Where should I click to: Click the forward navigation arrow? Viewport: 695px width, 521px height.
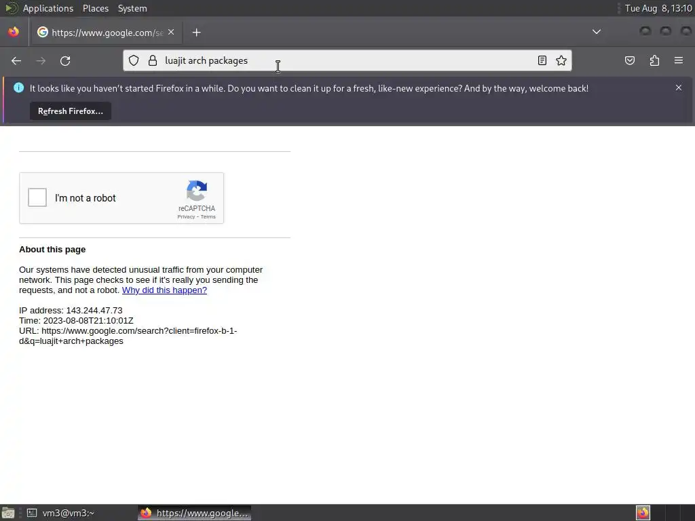click(x=41, y=60)
